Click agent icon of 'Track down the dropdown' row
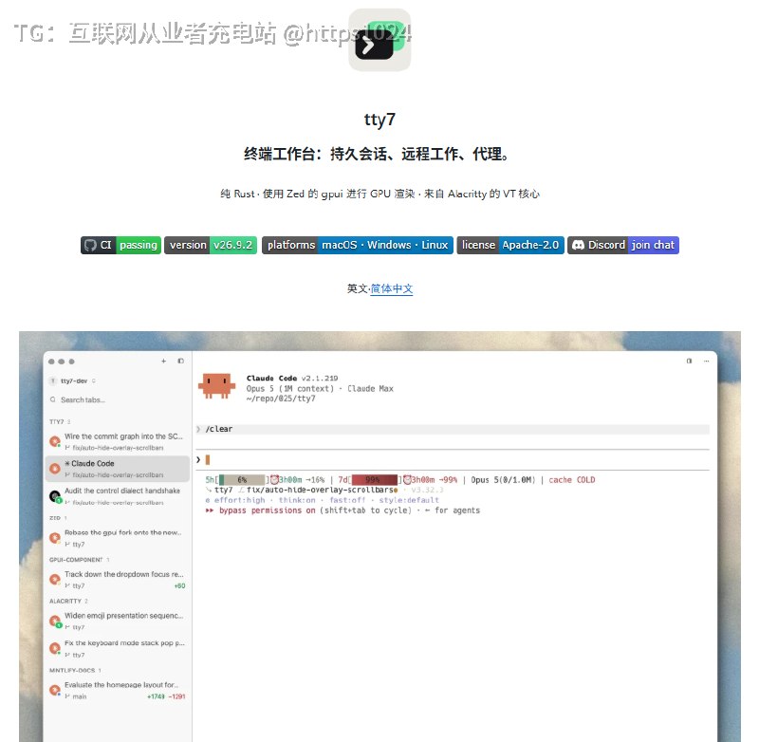Image resolution: width=759 pixels, height=742 pixels. tap(55, 580)
